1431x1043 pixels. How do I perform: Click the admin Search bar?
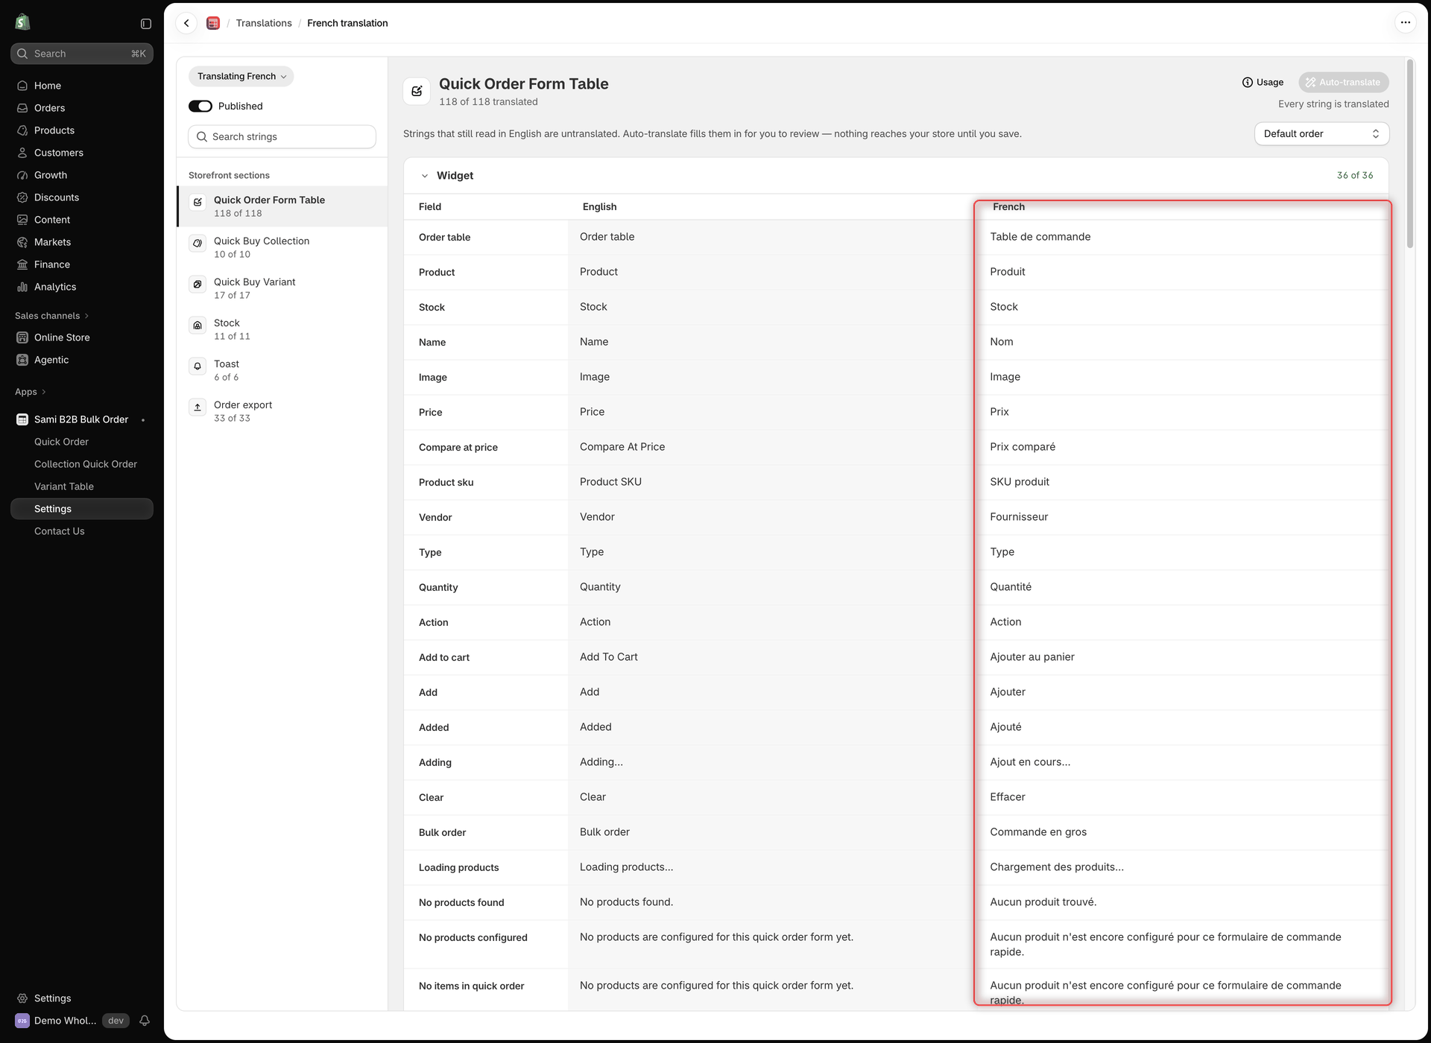coord(82,54)
